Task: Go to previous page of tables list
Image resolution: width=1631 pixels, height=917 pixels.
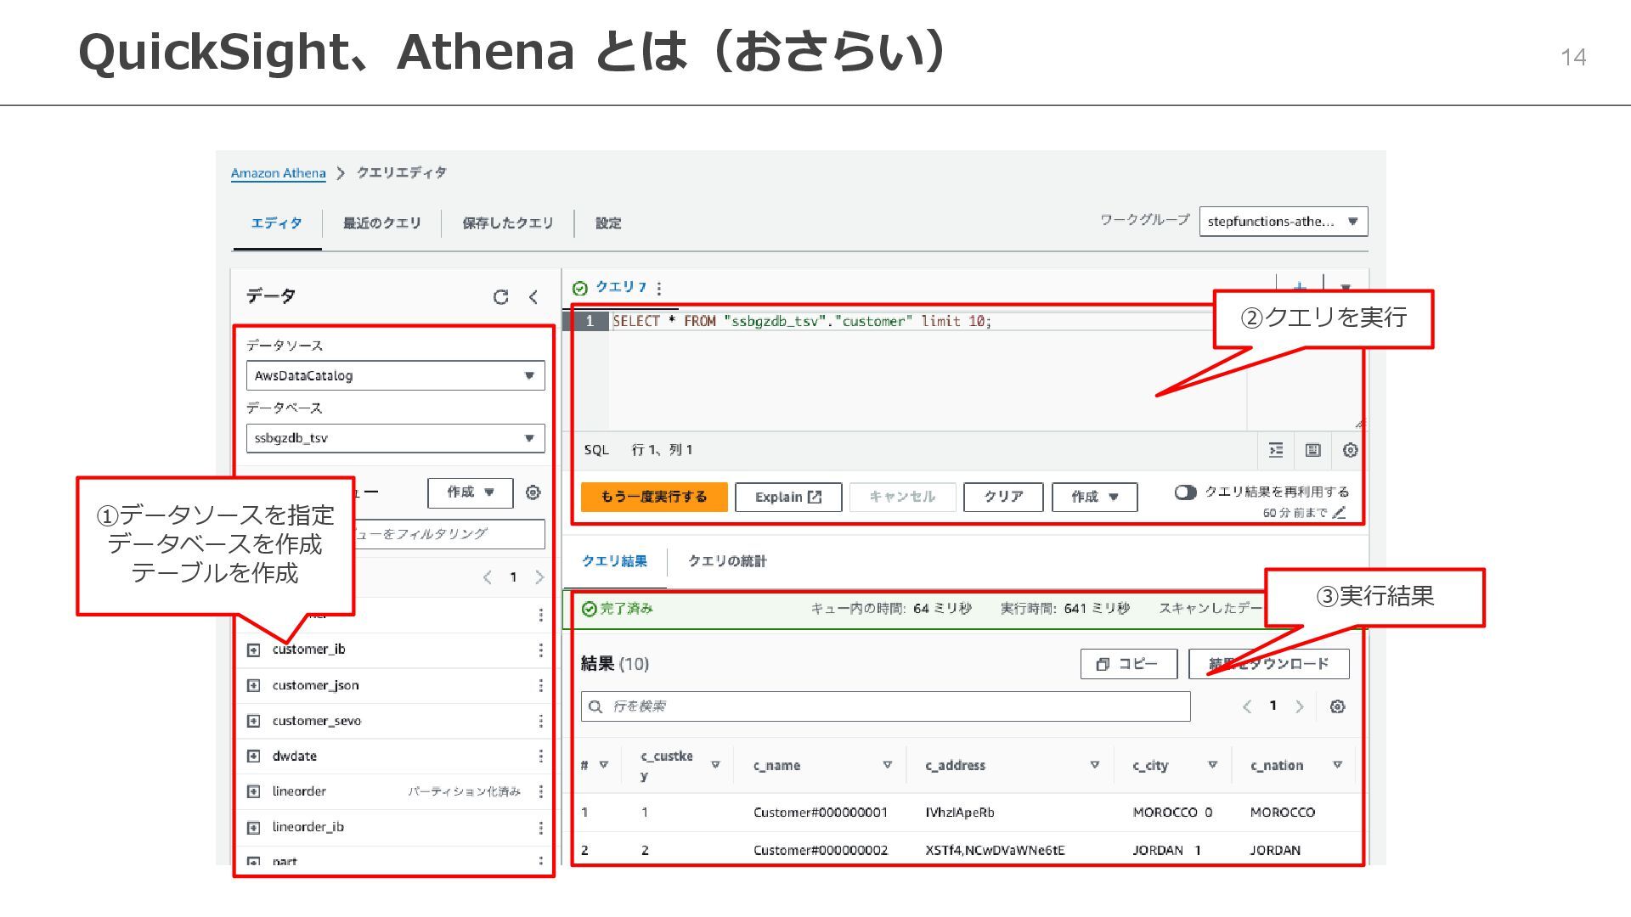Action: (487, 577)
